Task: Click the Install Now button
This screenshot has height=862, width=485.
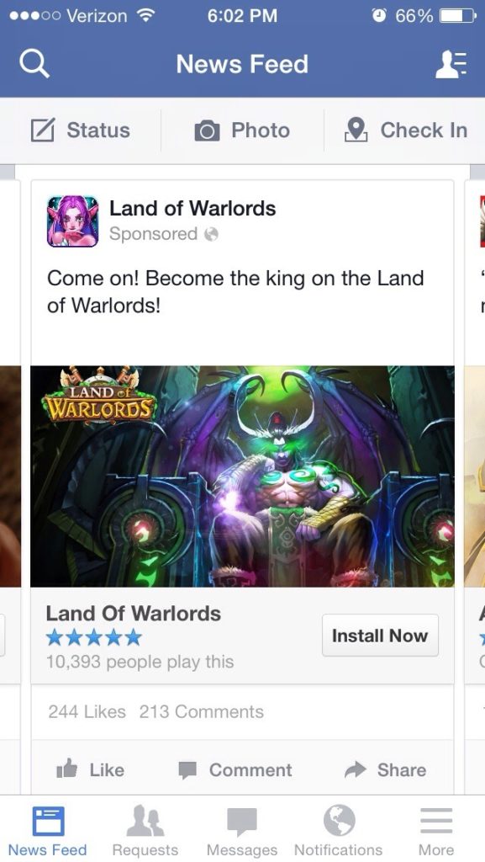Action: 380,636
